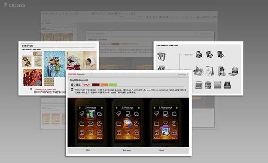Click the photo of two jumping girls
This screenshot has width=268, height=163.
(x=54, y=64)
